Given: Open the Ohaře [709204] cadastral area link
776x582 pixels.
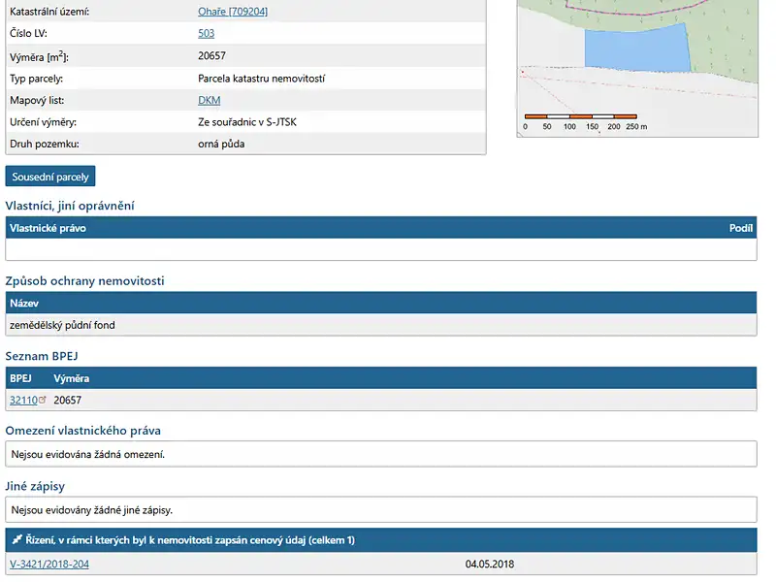Looking at the screenshot, I should [x=233, y=12].
